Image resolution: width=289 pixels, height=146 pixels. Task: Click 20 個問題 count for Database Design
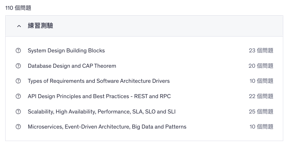(261, 66)
